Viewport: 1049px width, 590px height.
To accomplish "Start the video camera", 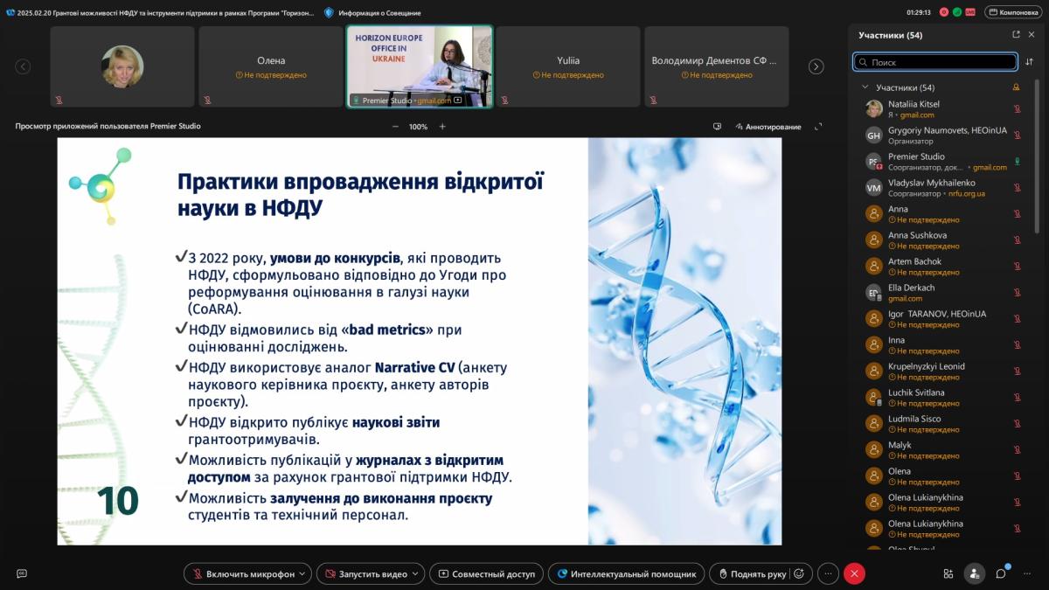I will pos(365,573).
